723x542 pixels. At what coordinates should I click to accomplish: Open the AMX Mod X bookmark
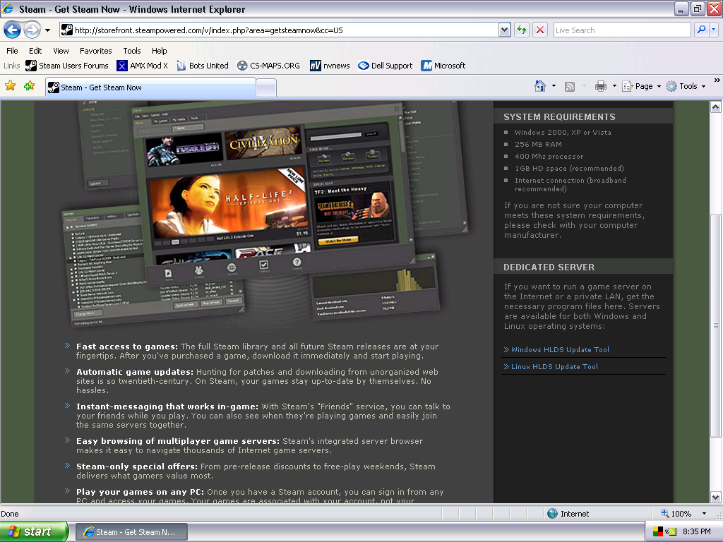pyautogui.click(x=143, y=66)
